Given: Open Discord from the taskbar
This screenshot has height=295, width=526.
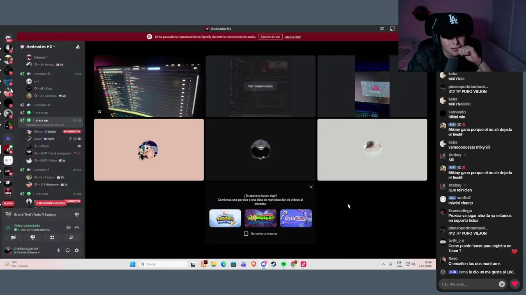Looking at the screenshot, I should click(263, 264).
